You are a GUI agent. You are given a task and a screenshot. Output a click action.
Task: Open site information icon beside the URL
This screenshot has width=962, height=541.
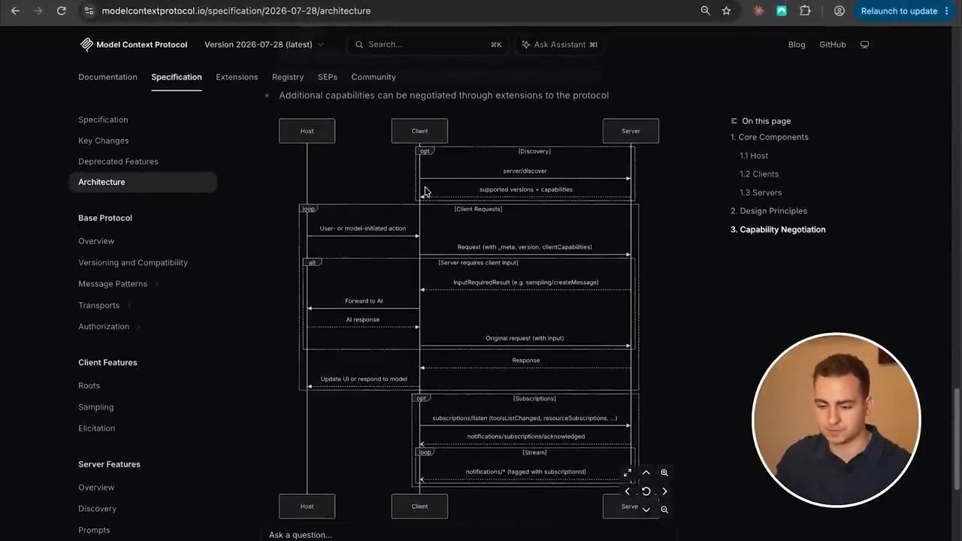[x=89, y=11]
